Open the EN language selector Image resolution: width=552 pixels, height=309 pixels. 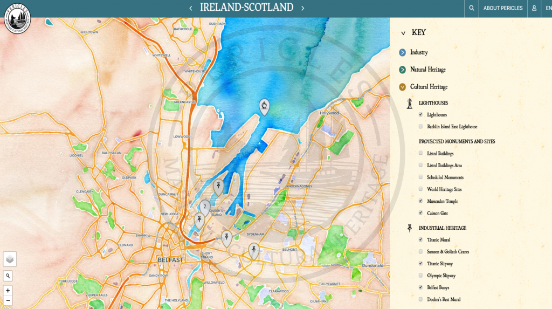tap(548, 8)
